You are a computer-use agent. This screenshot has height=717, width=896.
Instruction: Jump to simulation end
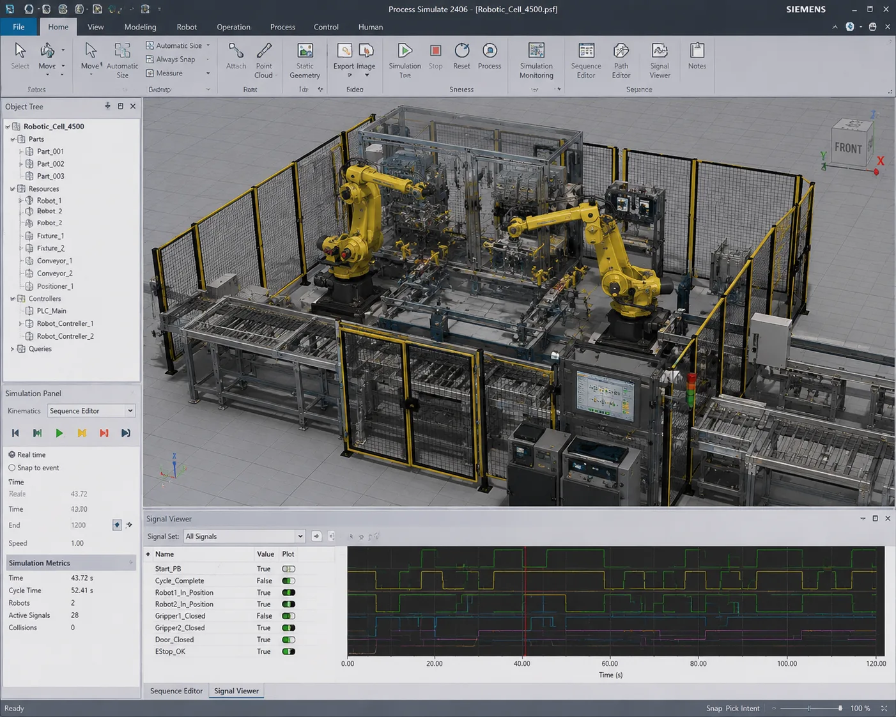[x=126, y=433]
